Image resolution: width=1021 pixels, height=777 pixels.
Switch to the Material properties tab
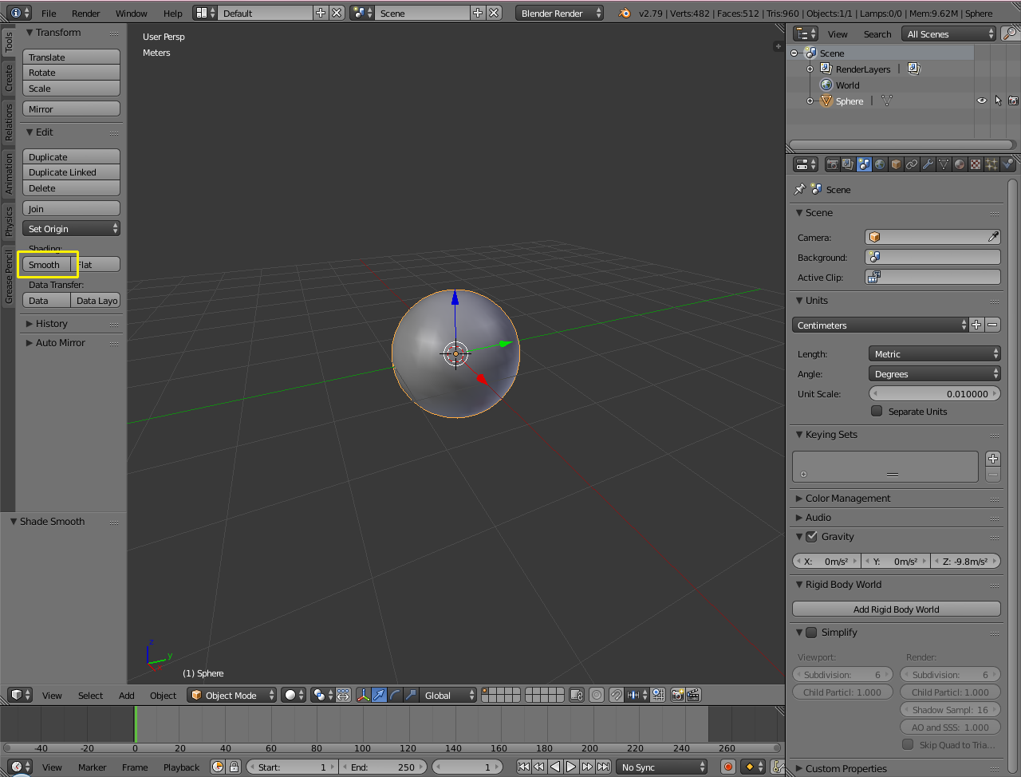(960, 164)
